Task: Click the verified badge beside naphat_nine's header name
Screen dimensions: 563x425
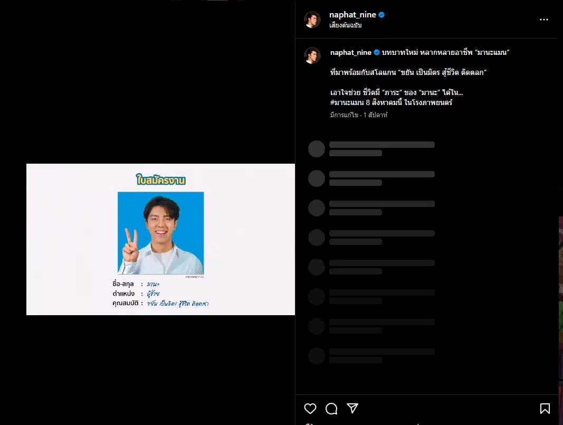Action: (381, 15)
